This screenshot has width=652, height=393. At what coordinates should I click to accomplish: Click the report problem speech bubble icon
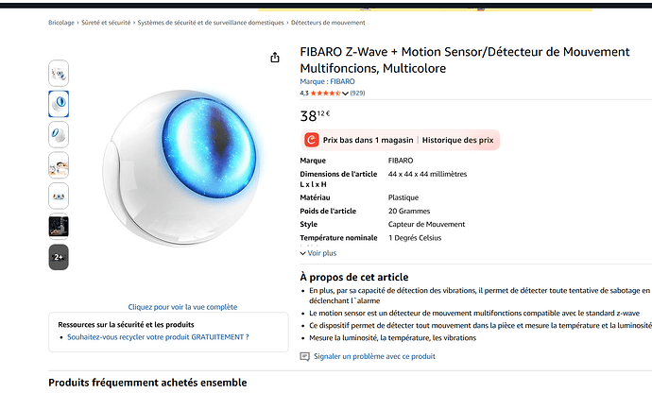coord(304,356)
